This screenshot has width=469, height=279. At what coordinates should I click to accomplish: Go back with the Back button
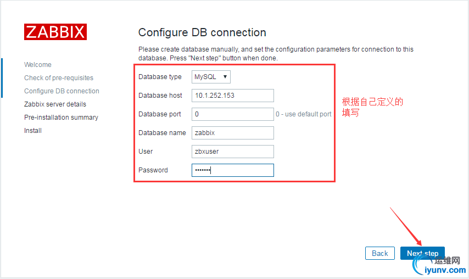380,253
